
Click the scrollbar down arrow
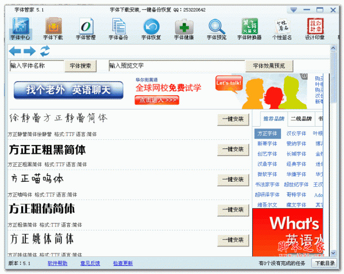pyautogui.click(x=333, y=253)
